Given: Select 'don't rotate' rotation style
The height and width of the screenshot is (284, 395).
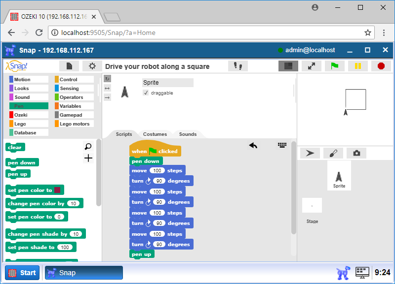Looking at the screenshot, I should [107, 97].
